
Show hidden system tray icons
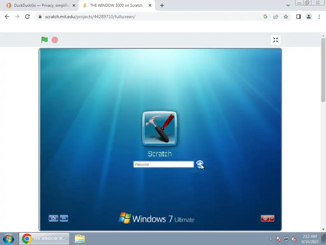point(271,239)
